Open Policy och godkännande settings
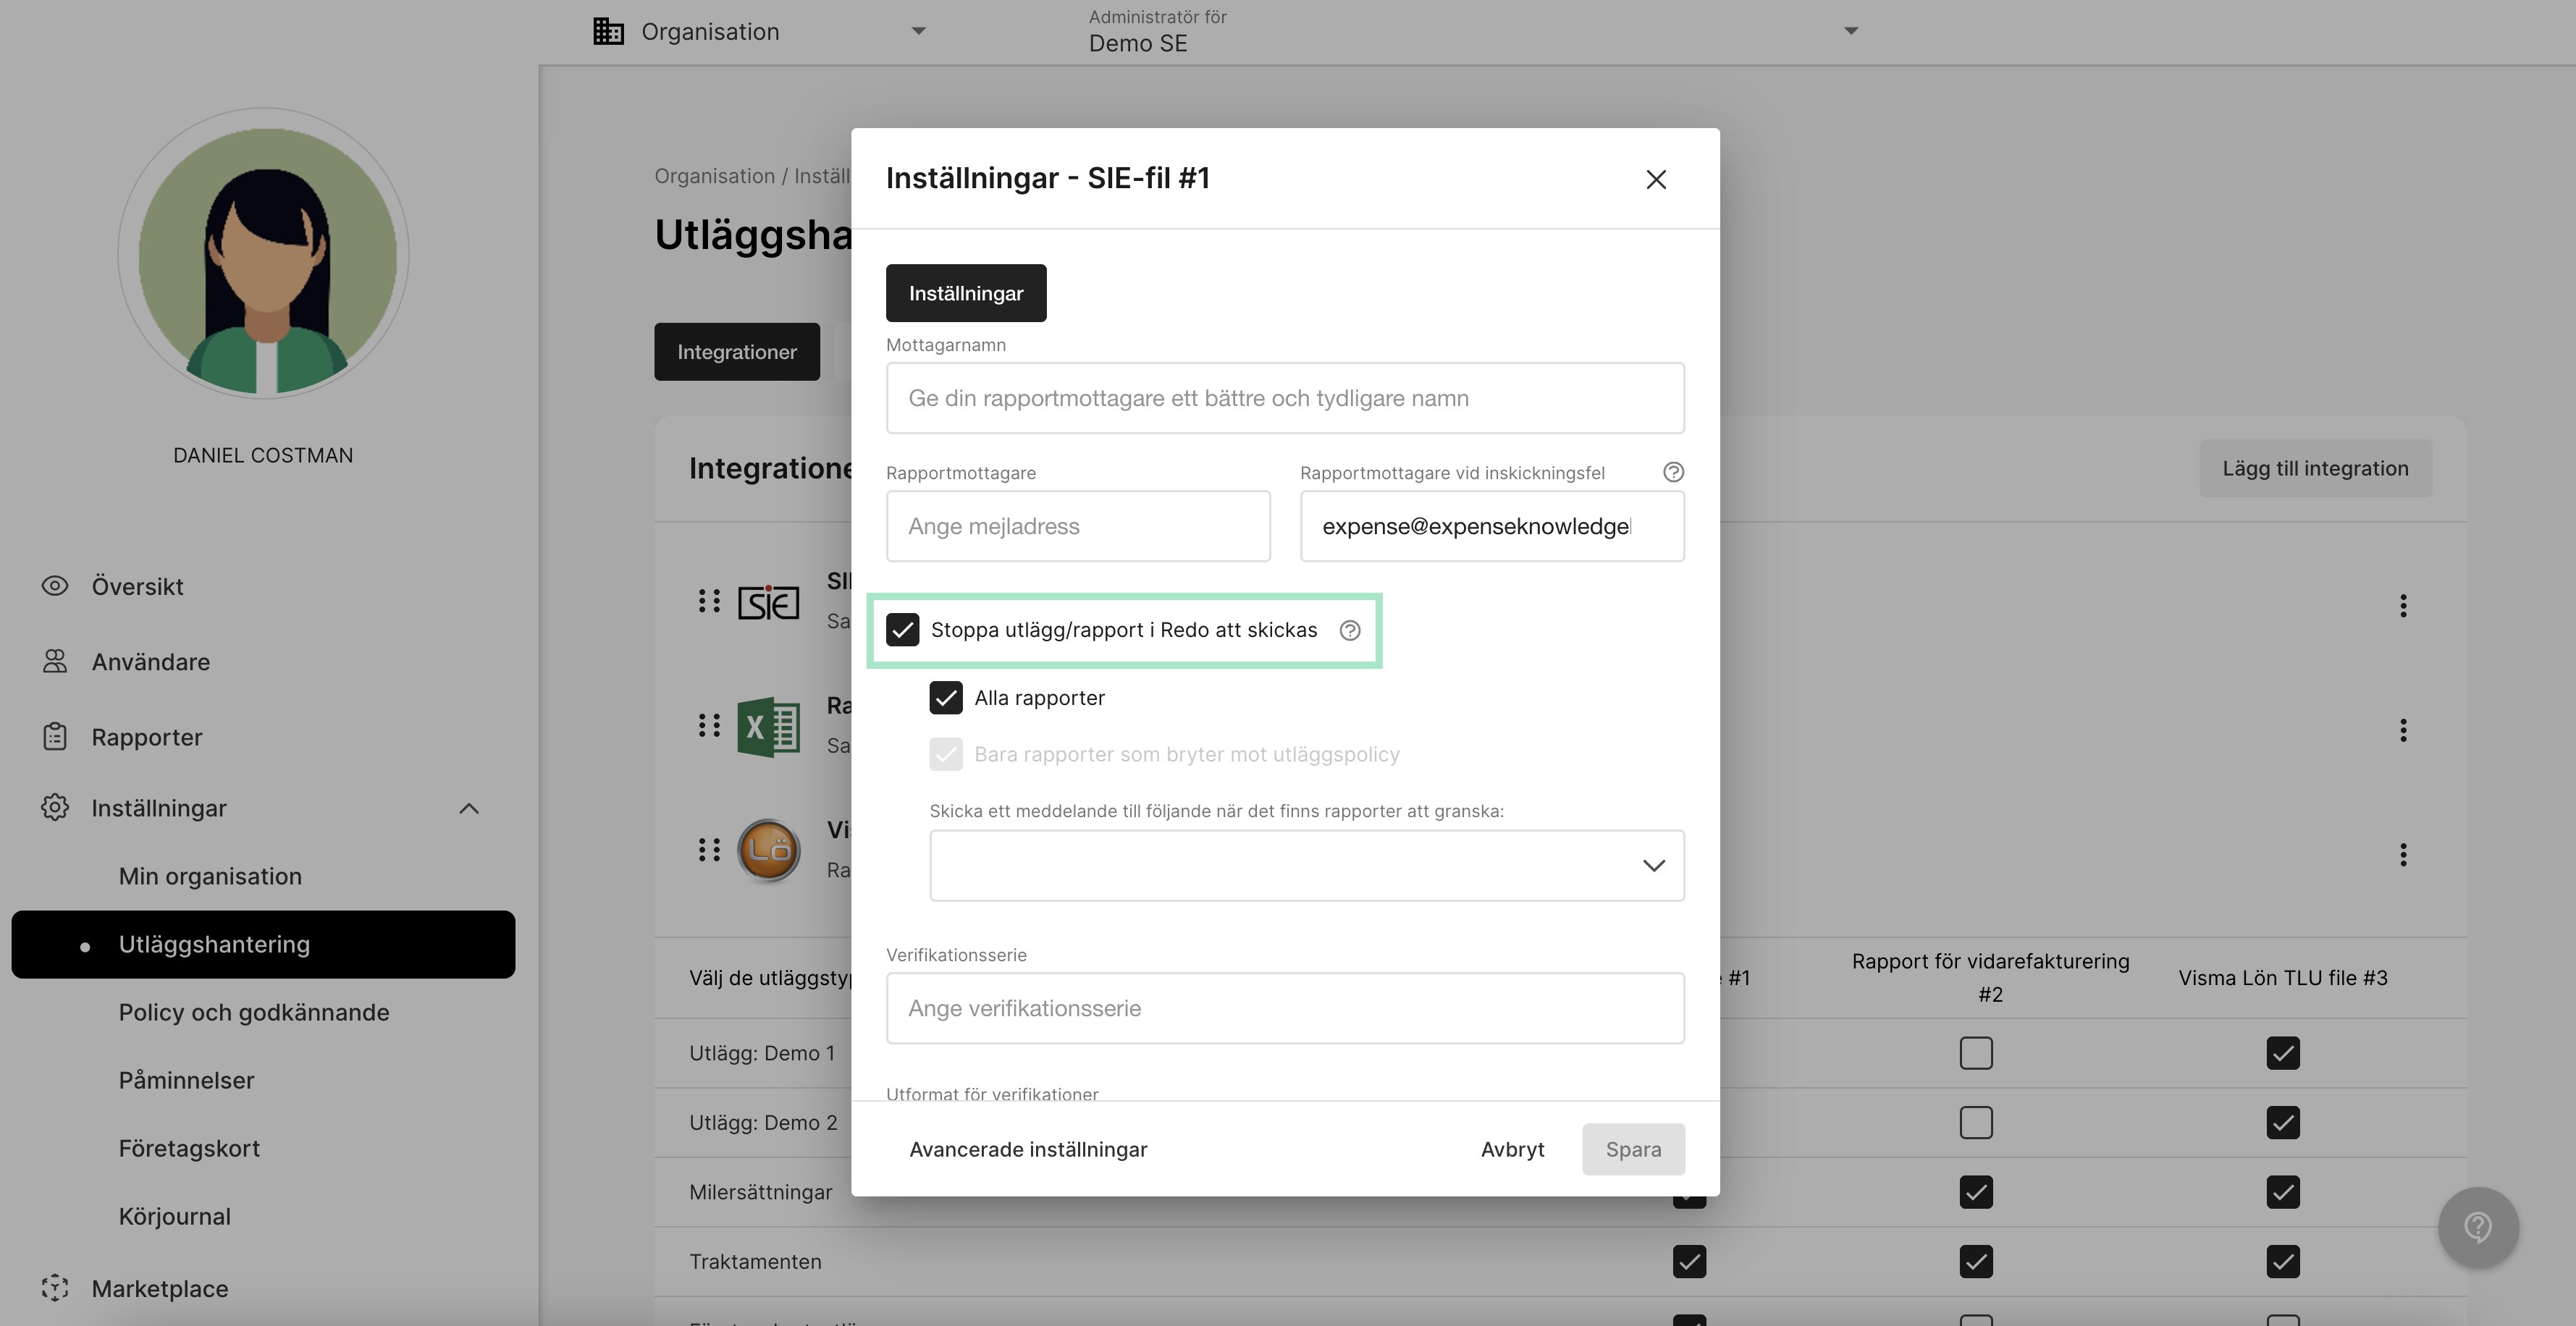This screenshot has width=2576, height=1326. tap(254, 1012)
